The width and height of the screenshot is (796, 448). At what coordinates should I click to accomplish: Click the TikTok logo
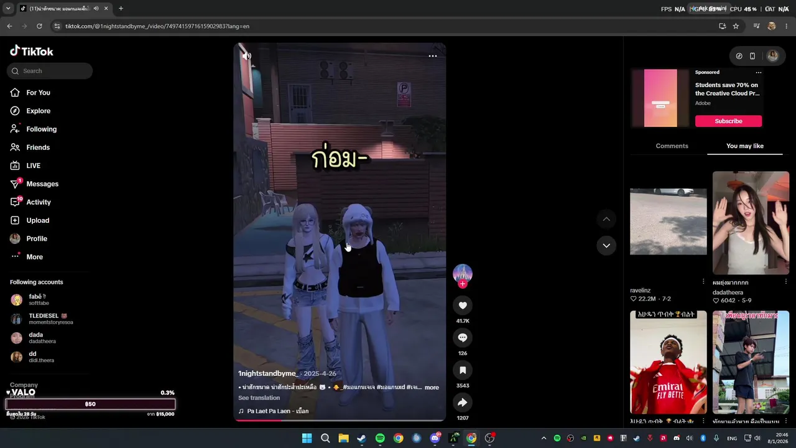click(x=32, y=51)
